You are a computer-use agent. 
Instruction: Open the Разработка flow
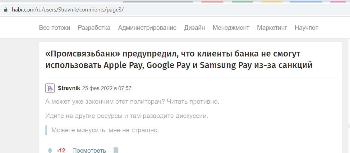click(x=94, y=28)
